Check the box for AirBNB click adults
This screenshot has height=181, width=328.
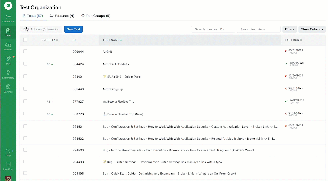pyautogui.click(x=25, y=64)
